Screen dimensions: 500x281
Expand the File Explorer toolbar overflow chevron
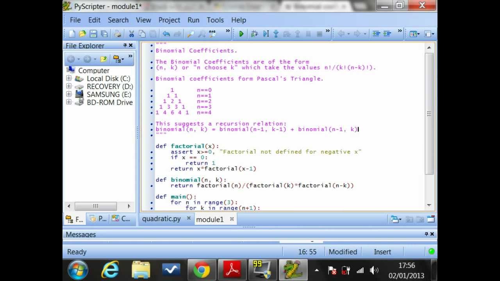click(130, 57)
